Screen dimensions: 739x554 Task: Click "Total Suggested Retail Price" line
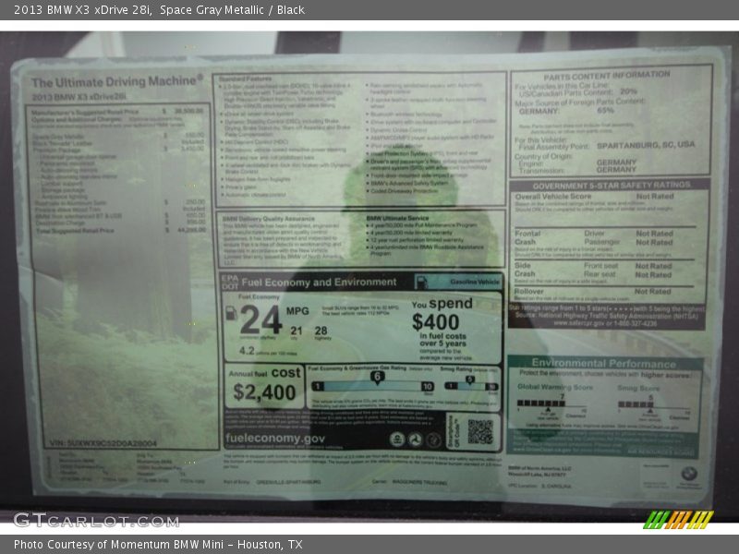coord(121,230)
